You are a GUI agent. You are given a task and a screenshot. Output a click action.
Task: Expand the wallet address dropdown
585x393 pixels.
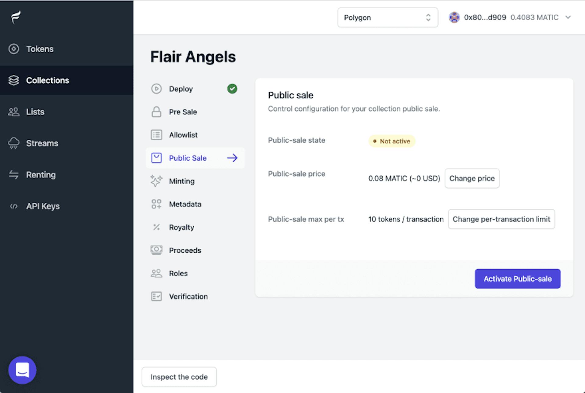coord(569,18)
